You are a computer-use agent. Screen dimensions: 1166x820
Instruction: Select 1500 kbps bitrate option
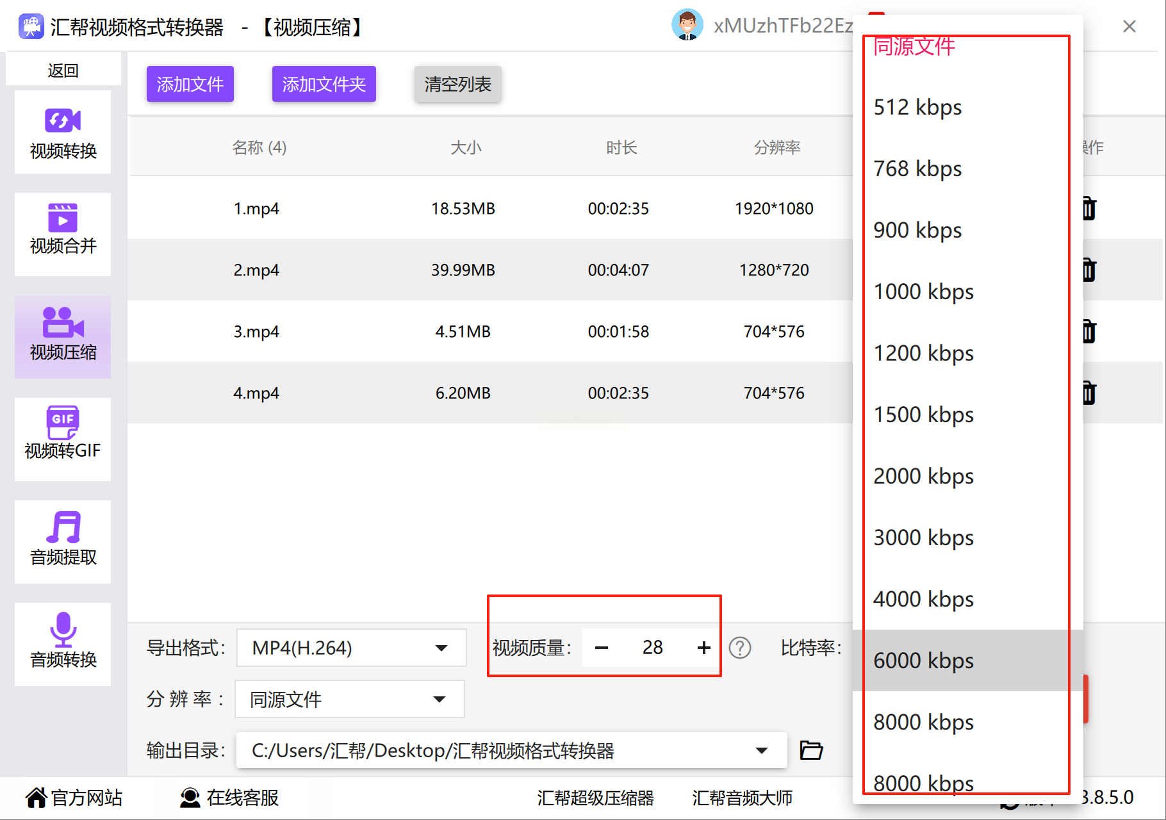tap(967, 414)
